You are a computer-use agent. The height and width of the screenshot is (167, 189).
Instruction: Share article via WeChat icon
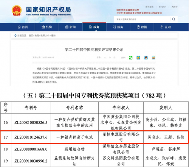click(130, 58)
